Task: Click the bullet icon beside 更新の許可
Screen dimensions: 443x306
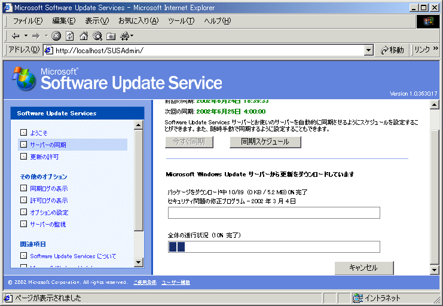Action: click(24, 156)
